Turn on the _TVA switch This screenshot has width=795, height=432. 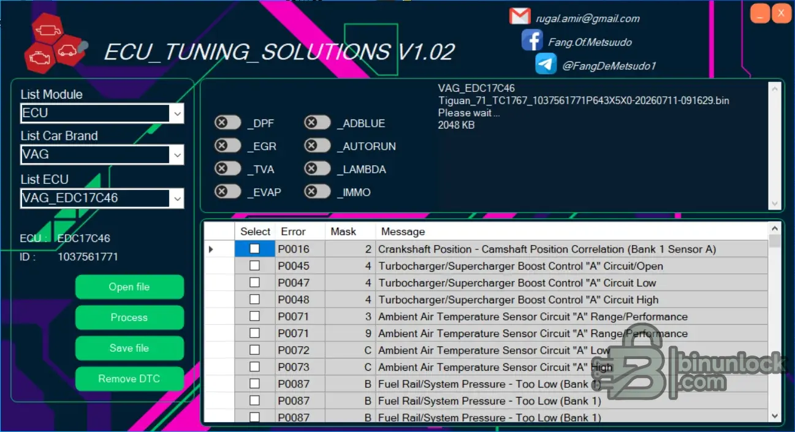coord(228,169)
